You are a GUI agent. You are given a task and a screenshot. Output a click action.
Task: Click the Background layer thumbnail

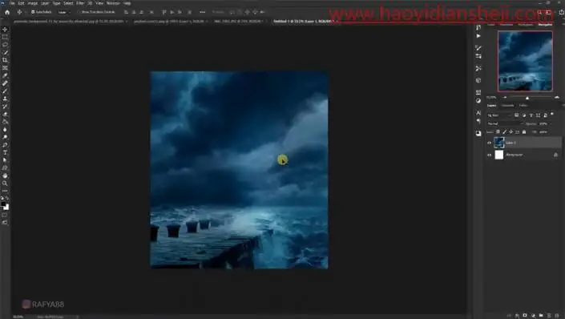coord(499,155)
